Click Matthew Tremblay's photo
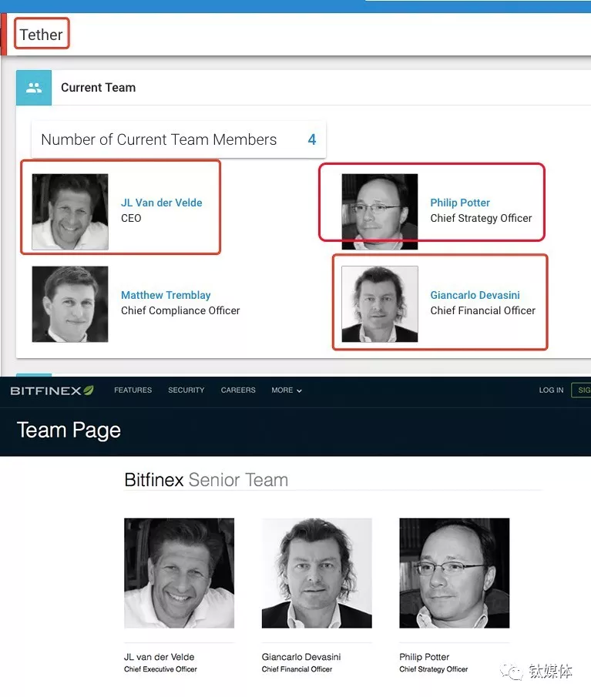The height and width of the screenshot is (697, 591). (x=70, y=304)
